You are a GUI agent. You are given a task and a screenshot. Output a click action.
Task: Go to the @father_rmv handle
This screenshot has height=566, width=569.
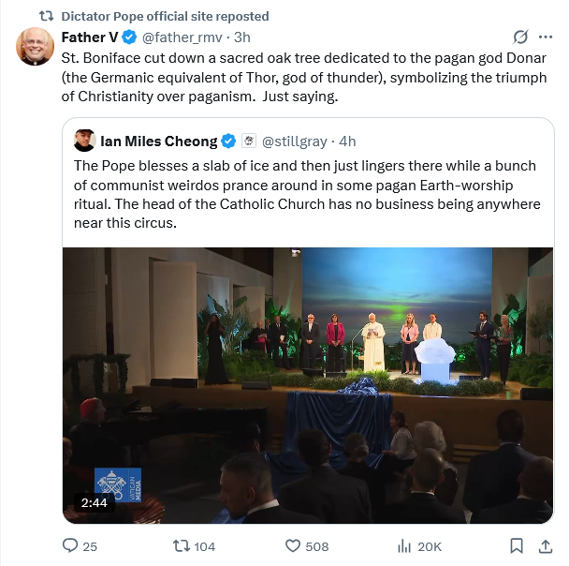click(x=182, y=37)
